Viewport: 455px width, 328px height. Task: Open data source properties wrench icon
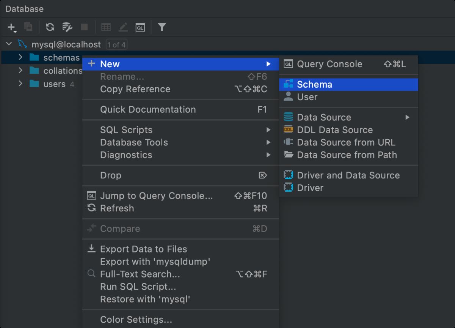(67, 27)
